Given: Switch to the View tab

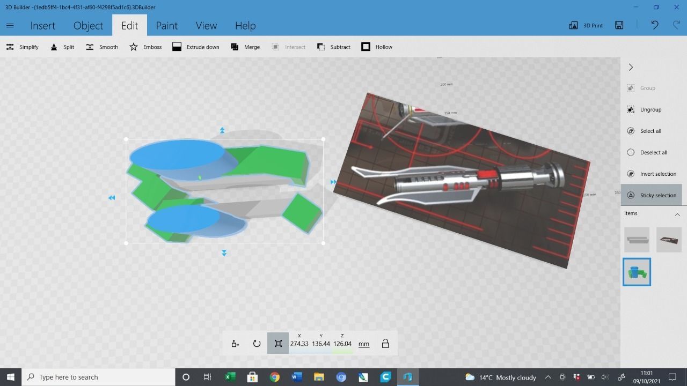Looking at the screenshot, I should 206,25.
